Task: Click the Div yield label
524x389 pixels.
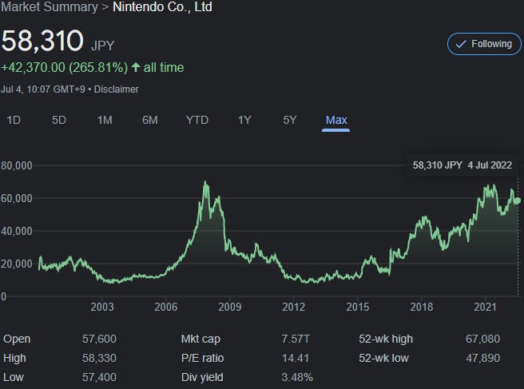Action: tap(202, 377)
